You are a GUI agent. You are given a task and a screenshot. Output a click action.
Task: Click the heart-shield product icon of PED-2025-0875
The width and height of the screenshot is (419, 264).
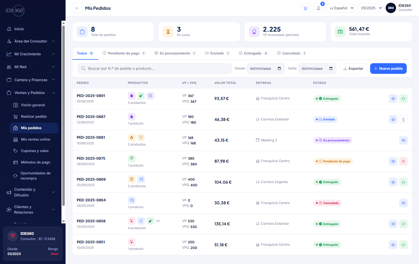pyautogui.click(x=132, y=158)
